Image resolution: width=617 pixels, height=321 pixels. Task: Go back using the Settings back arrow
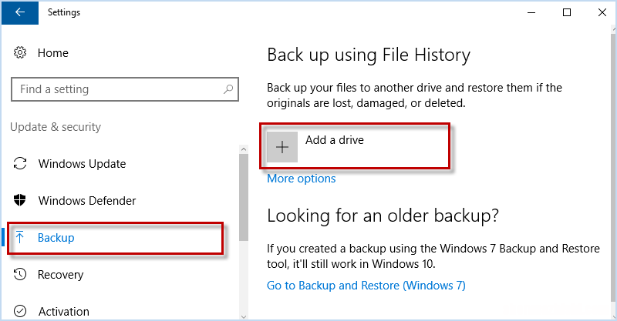(x=20, y=12)
